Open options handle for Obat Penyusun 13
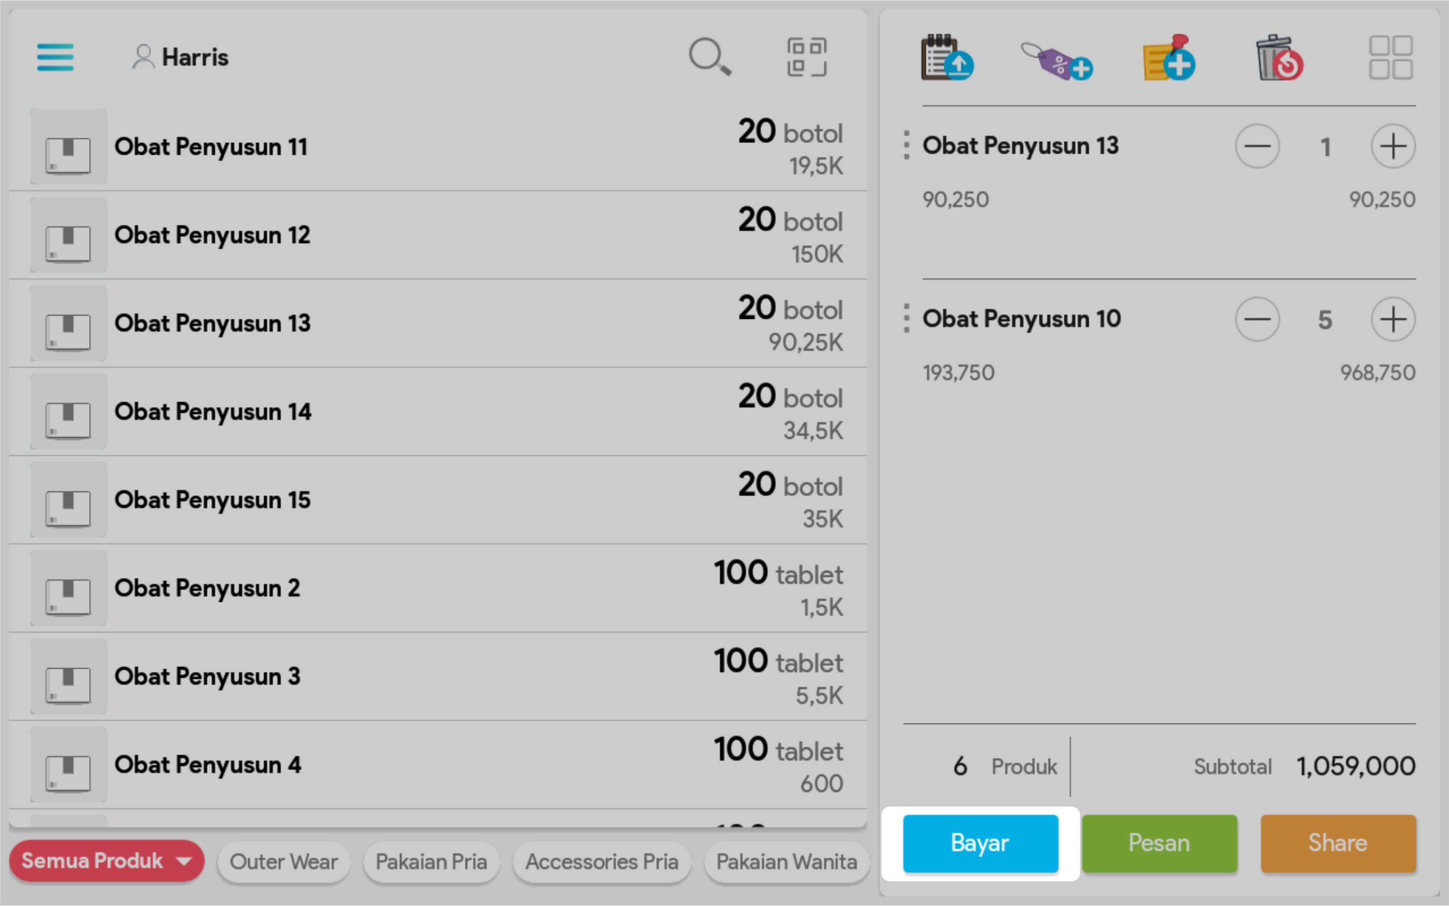The width and height of the screenshot is (1449, 906). 906,146
